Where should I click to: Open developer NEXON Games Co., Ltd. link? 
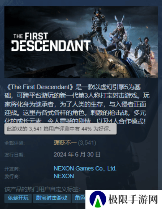[85, 169]
